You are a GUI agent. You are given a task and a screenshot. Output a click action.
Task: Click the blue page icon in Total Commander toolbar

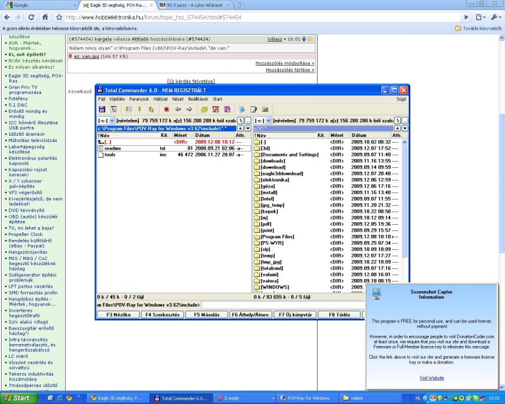pyautogui.click(x=242, y=109)
